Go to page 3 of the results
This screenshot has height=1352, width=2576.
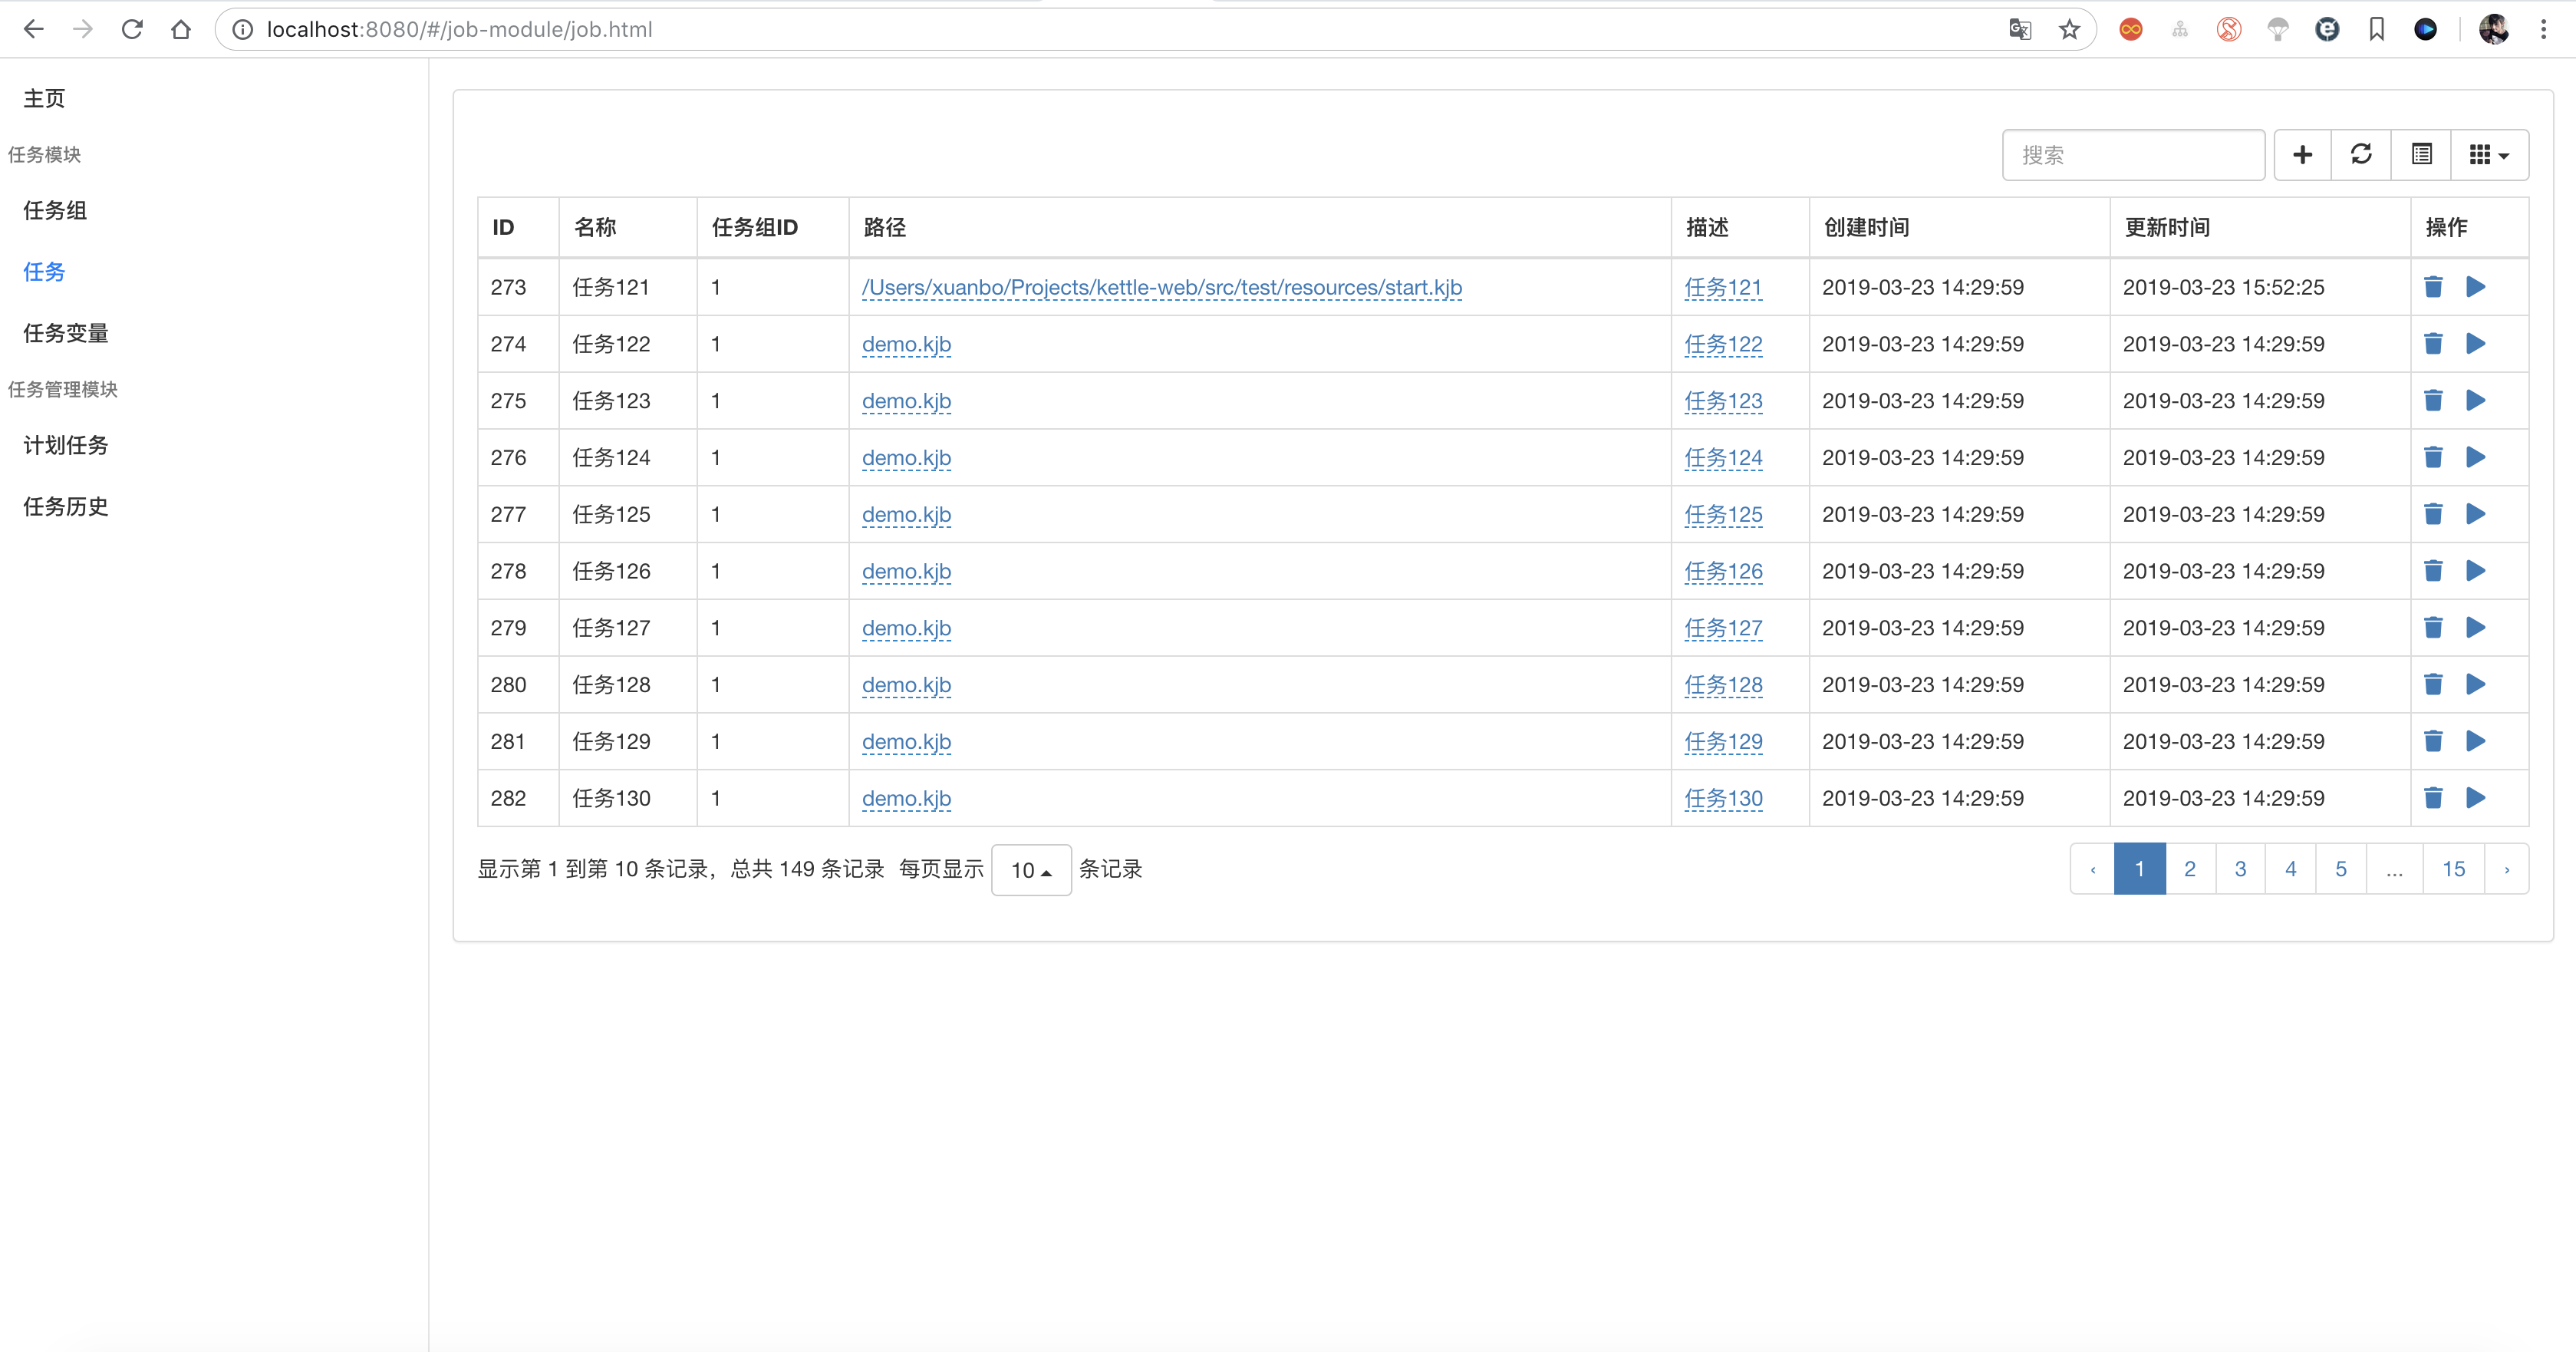(x=2240, y=869)
